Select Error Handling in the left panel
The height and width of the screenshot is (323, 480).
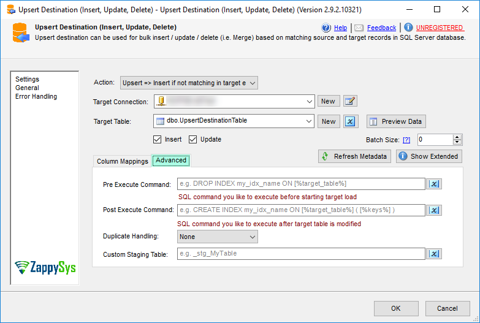pyautogui.click(x=36, y=96)
